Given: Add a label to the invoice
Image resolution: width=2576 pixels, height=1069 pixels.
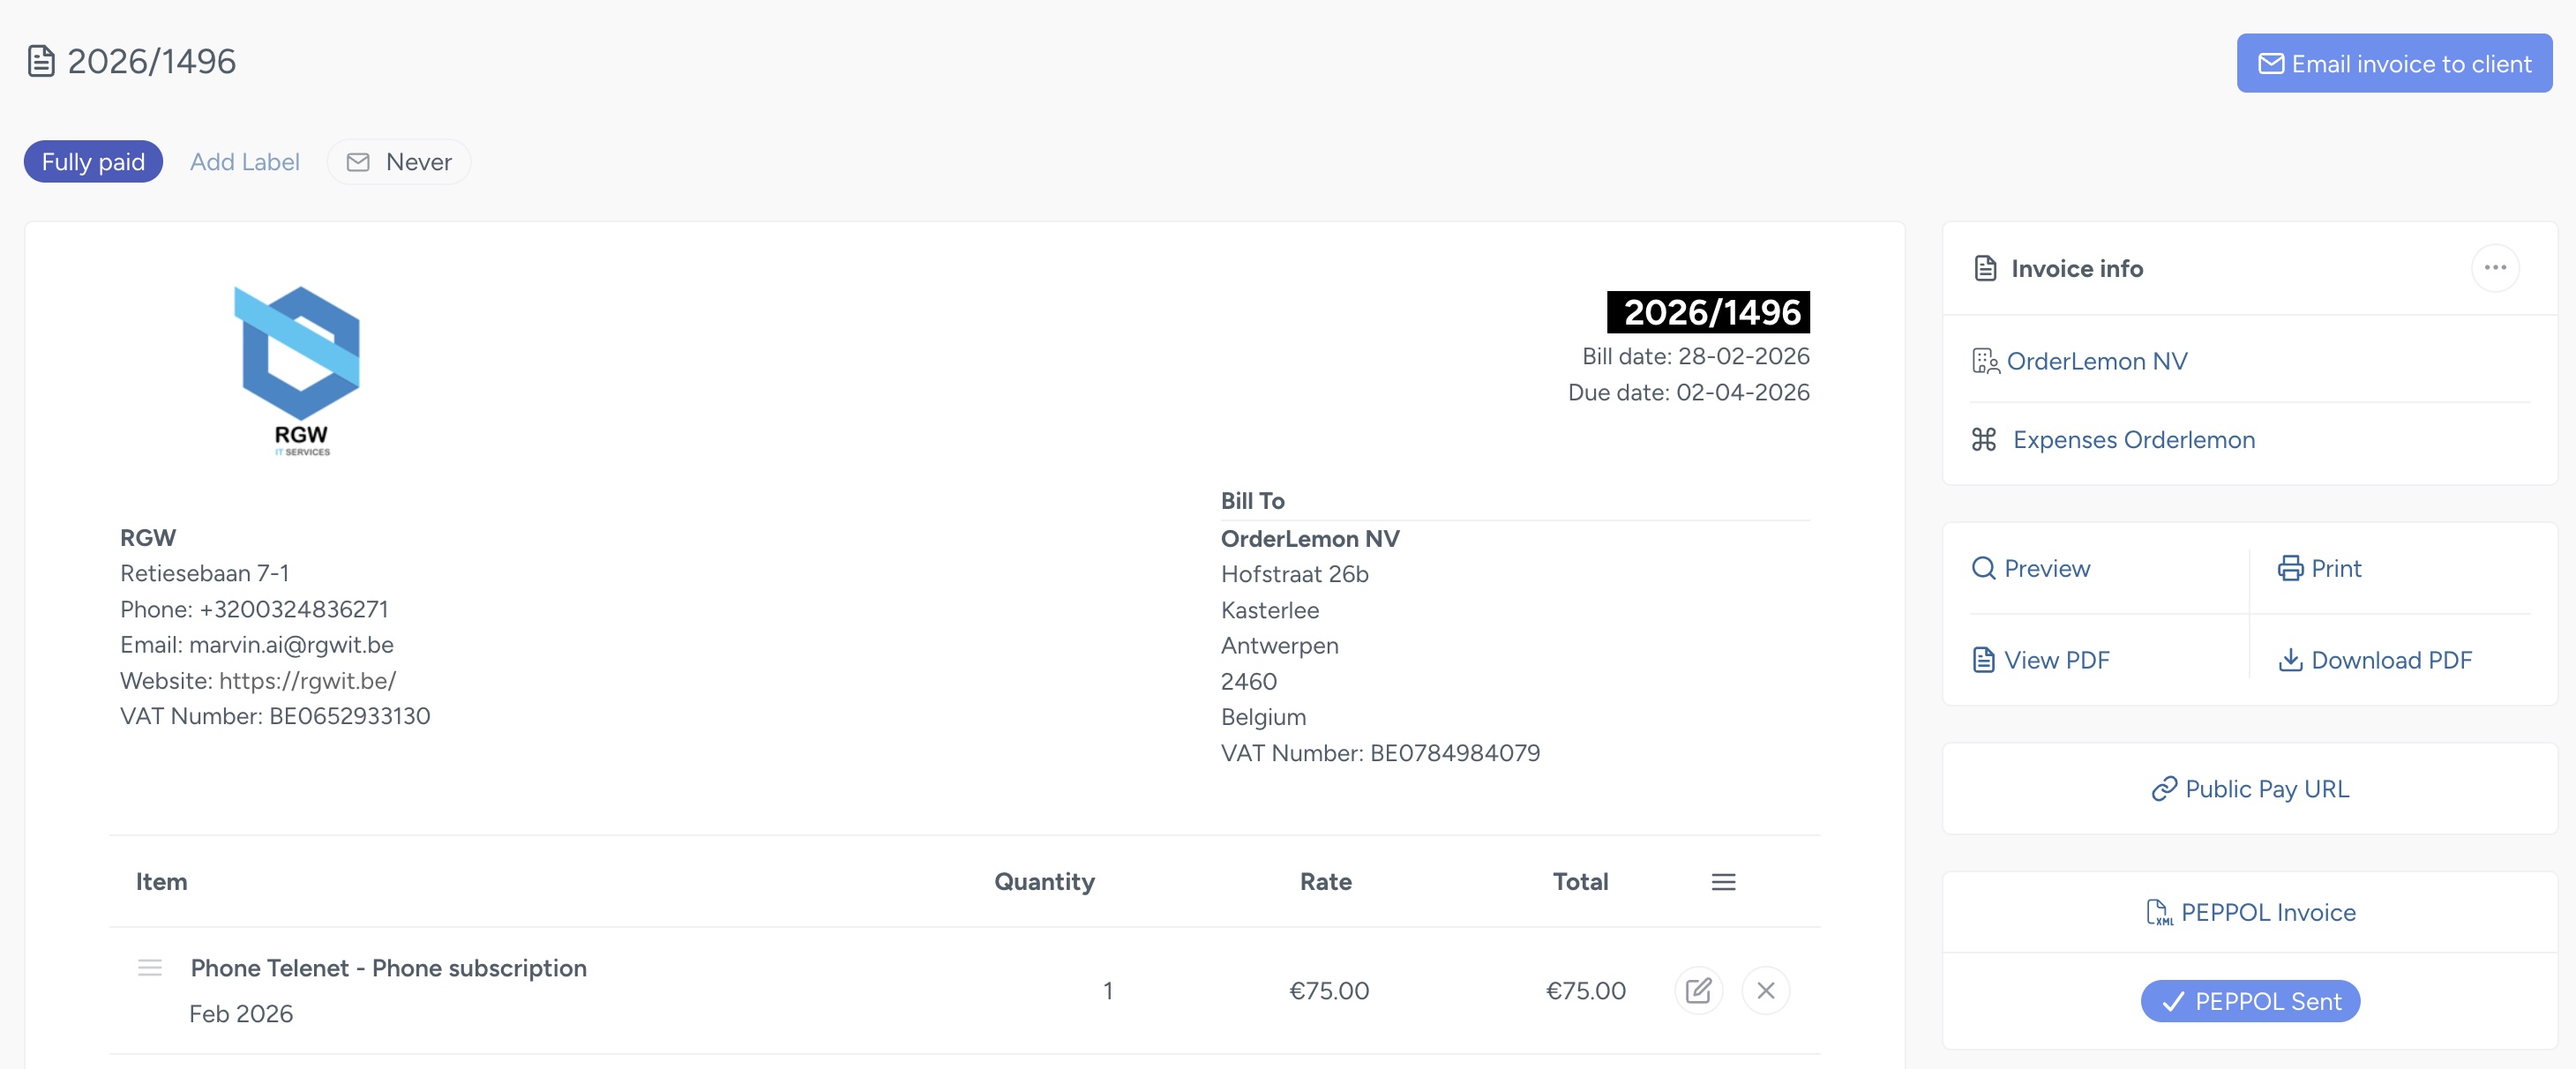Looking at the screenshot, I should point(244,161).
